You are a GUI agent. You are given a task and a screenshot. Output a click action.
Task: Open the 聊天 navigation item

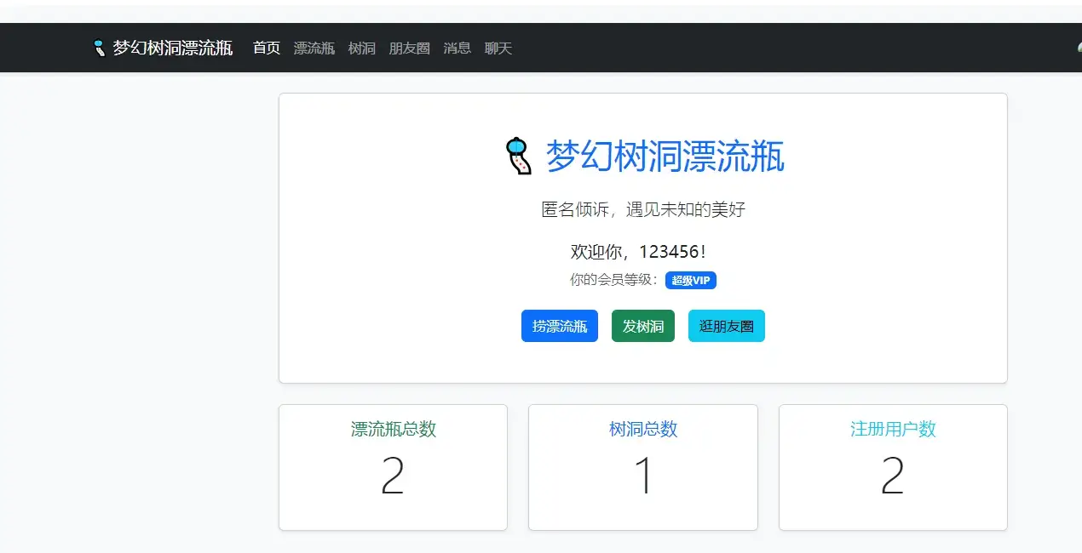point(498,48)
